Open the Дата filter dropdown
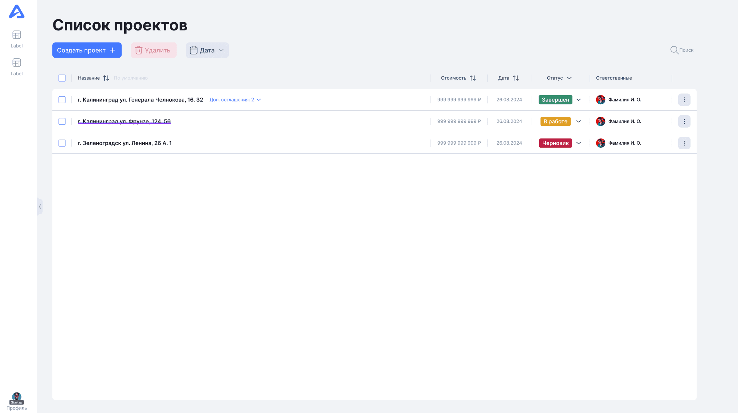 (207, 50)
